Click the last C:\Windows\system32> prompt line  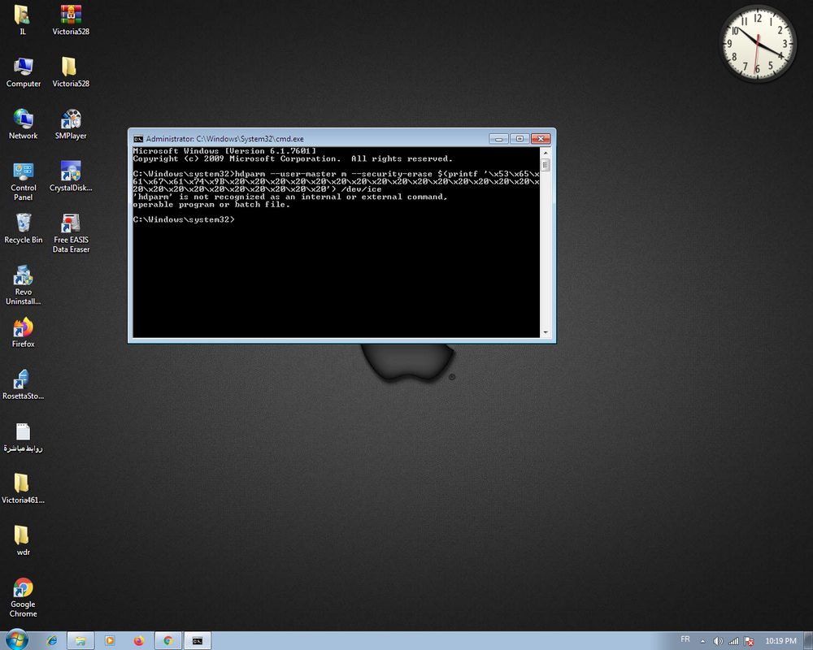point(184,219)
